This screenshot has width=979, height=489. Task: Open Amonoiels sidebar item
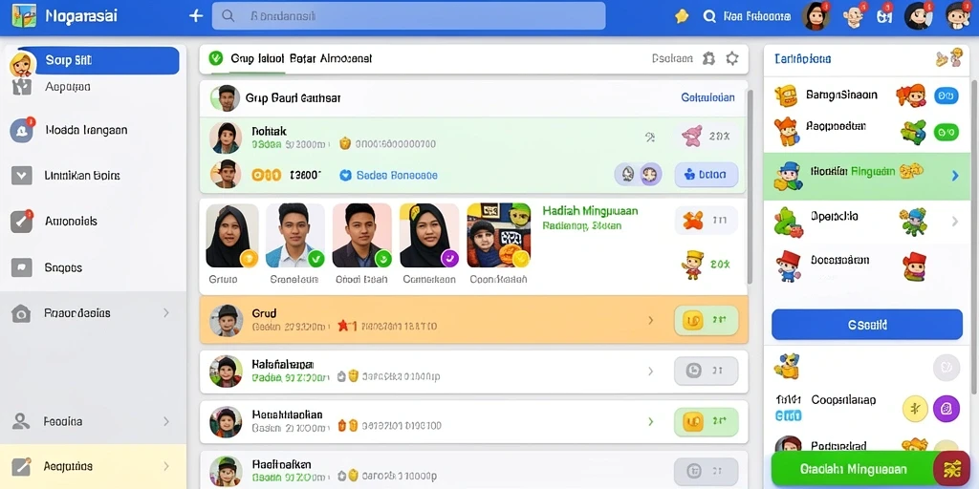(71, 222)
